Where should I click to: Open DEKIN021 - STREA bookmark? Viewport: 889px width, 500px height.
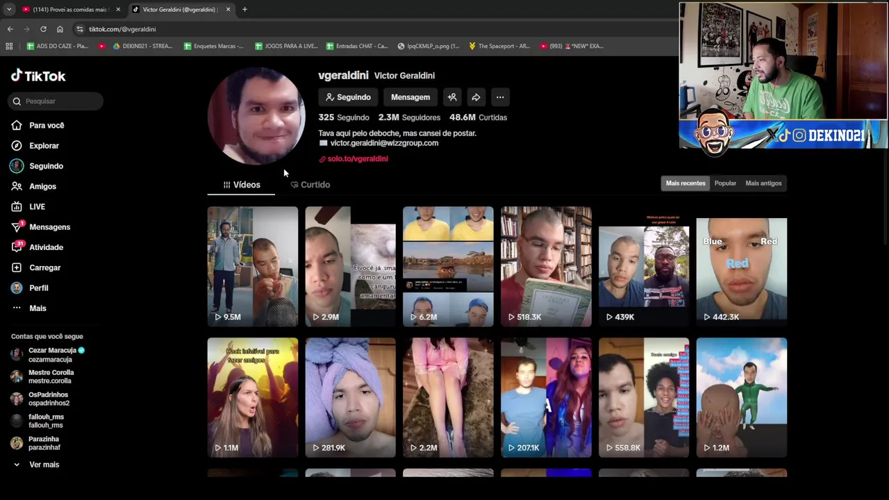point(142,46)
